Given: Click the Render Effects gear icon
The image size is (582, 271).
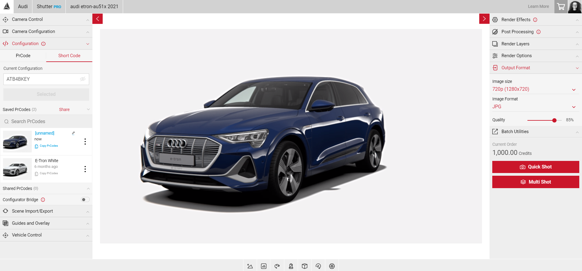Looking at the screenshot, I should click(495, 20).
